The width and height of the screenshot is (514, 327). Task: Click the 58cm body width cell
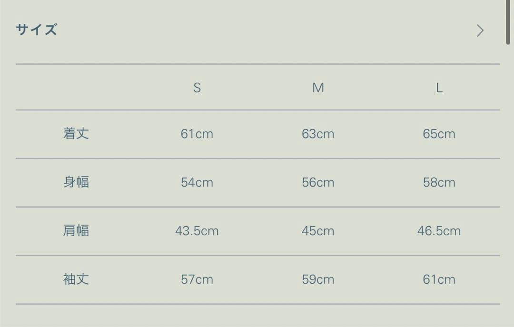pyautogui.click(x=439, y=182)
